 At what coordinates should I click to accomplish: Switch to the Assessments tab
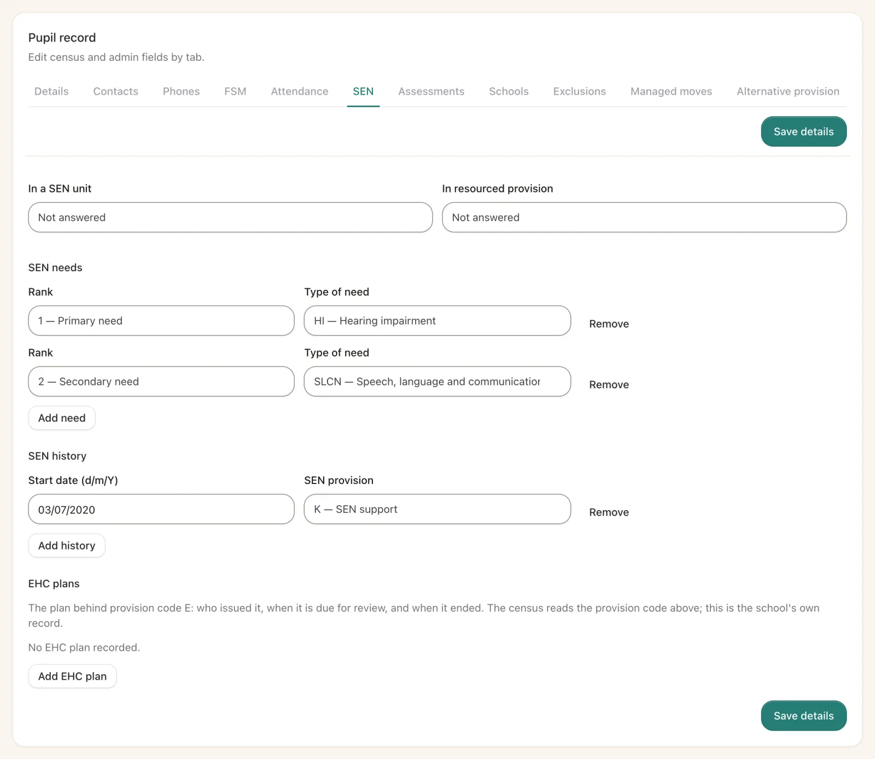coord(431,91)
